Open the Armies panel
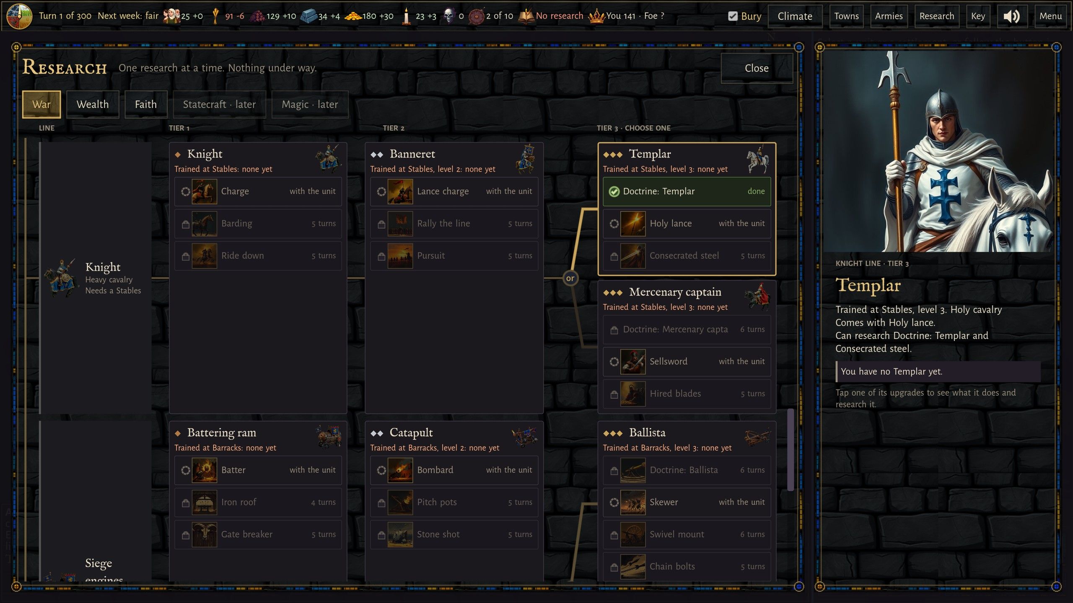Screen dimensions: 1073x603 [x=889, y=16]
